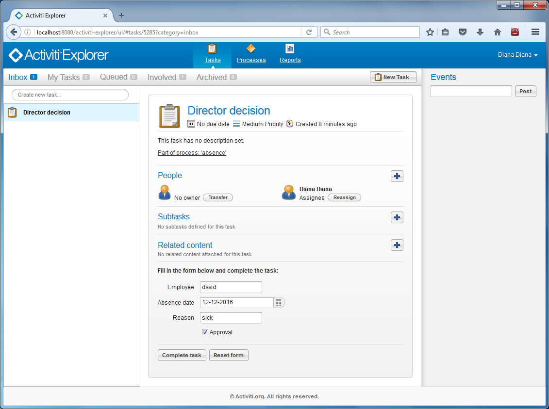549x409 pixels.
Task: Attach related content with plus icon
Action: 397,245
